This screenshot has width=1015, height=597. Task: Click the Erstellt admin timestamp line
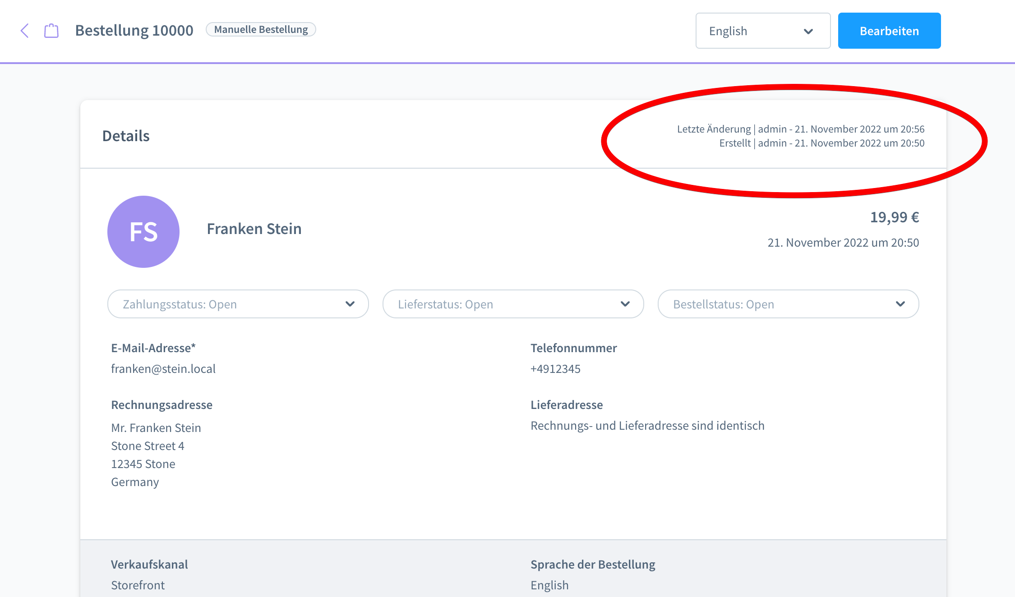(821, 143)
